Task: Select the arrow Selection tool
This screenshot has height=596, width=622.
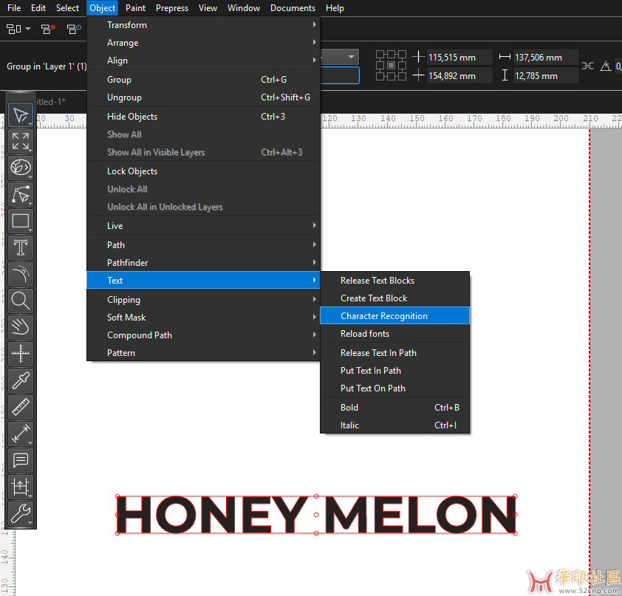Action: coord(21,116)
